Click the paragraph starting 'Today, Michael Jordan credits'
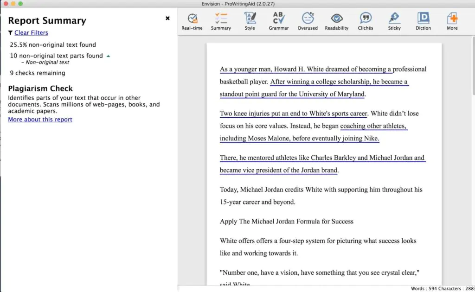Viewport: 475px width, 292px height. point(321,196)
